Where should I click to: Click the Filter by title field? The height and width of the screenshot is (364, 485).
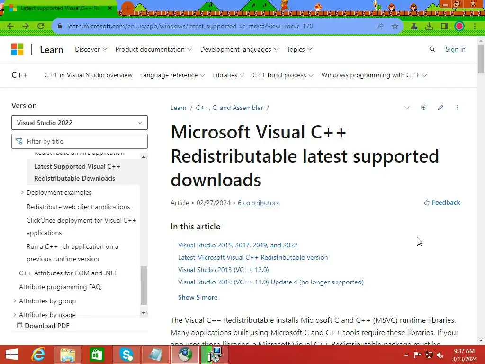[80, 141]
